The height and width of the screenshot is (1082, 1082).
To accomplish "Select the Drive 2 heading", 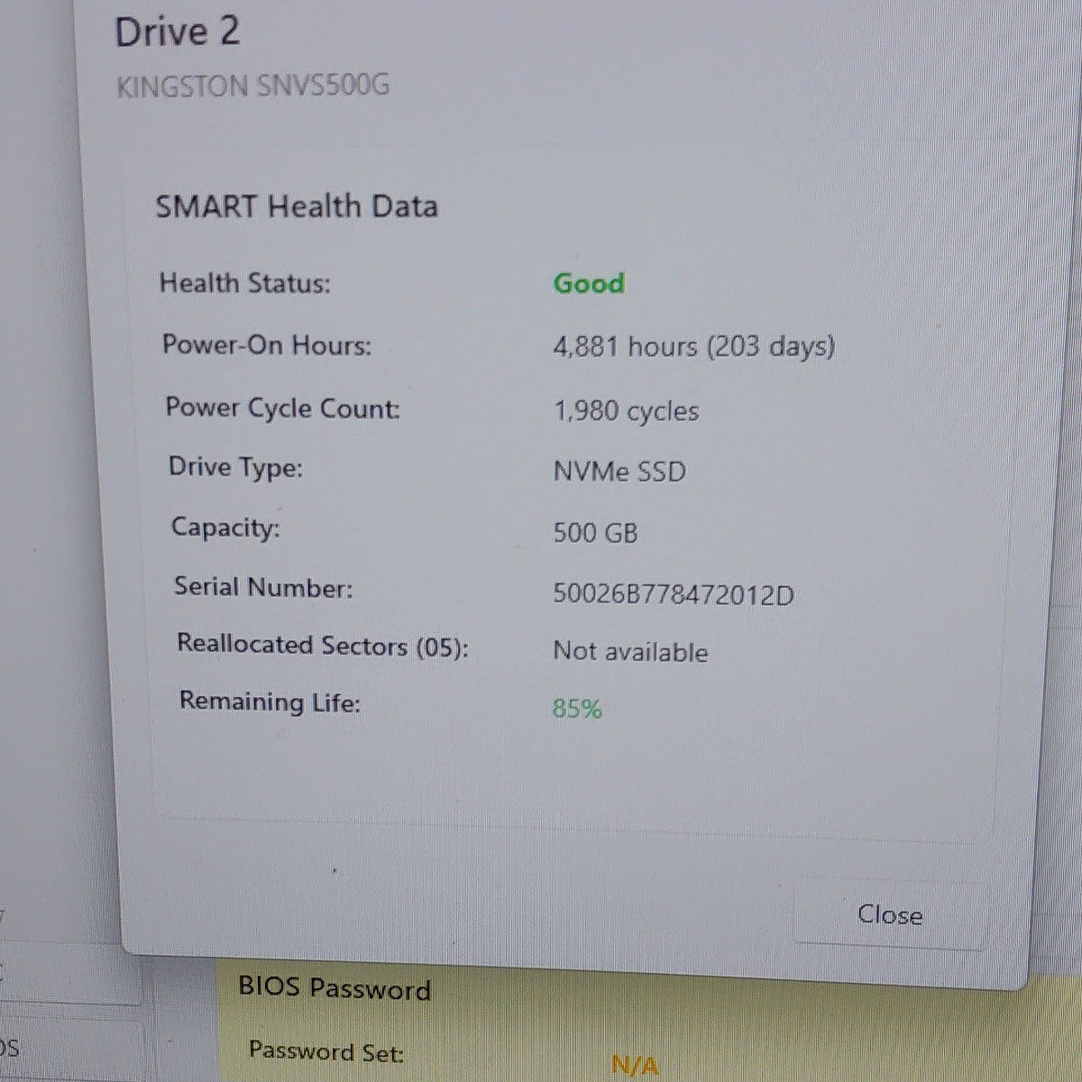I will (177, 32).
